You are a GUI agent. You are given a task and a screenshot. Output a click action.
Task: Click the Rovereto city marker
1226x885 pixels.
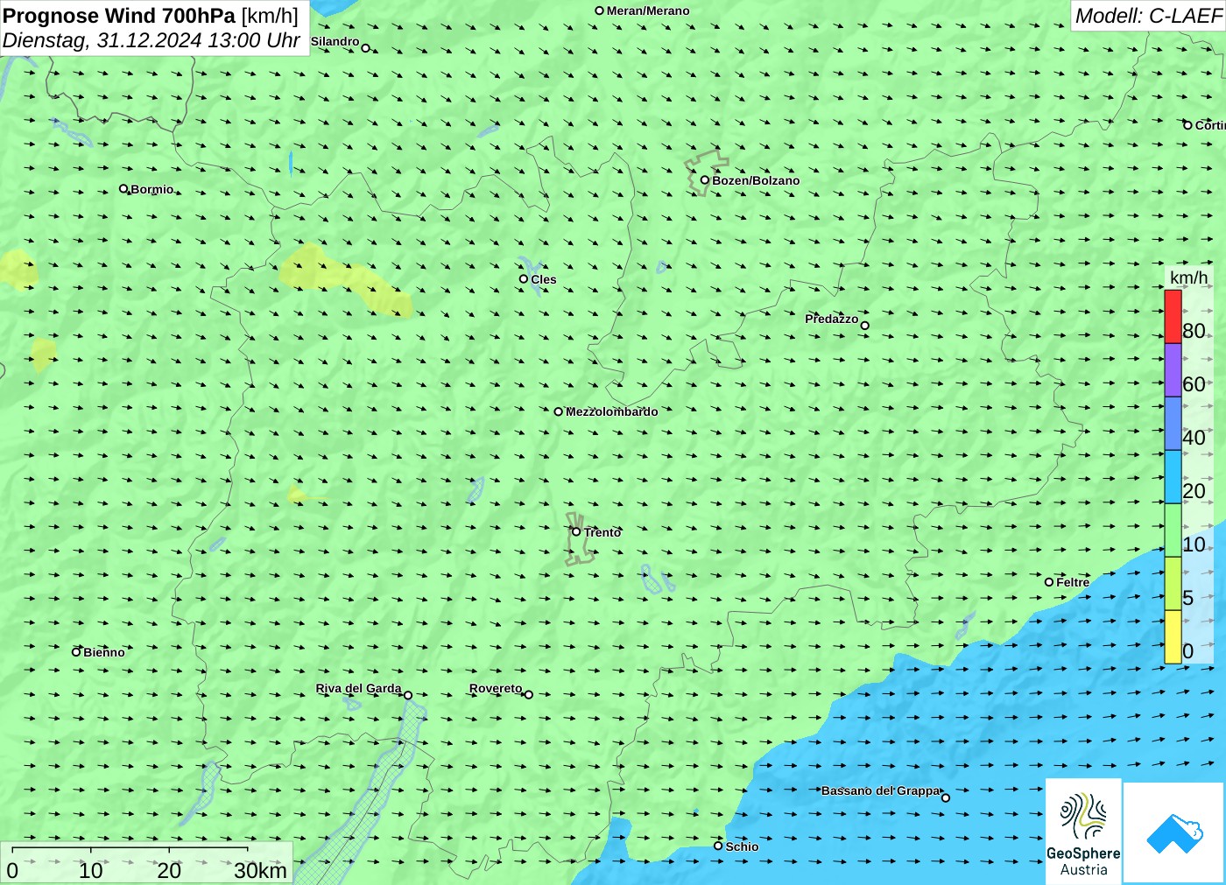pos(528,694)
